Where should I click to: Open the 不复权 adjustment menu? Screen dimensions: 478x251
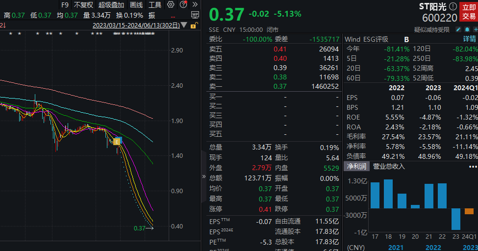[83, 5]
